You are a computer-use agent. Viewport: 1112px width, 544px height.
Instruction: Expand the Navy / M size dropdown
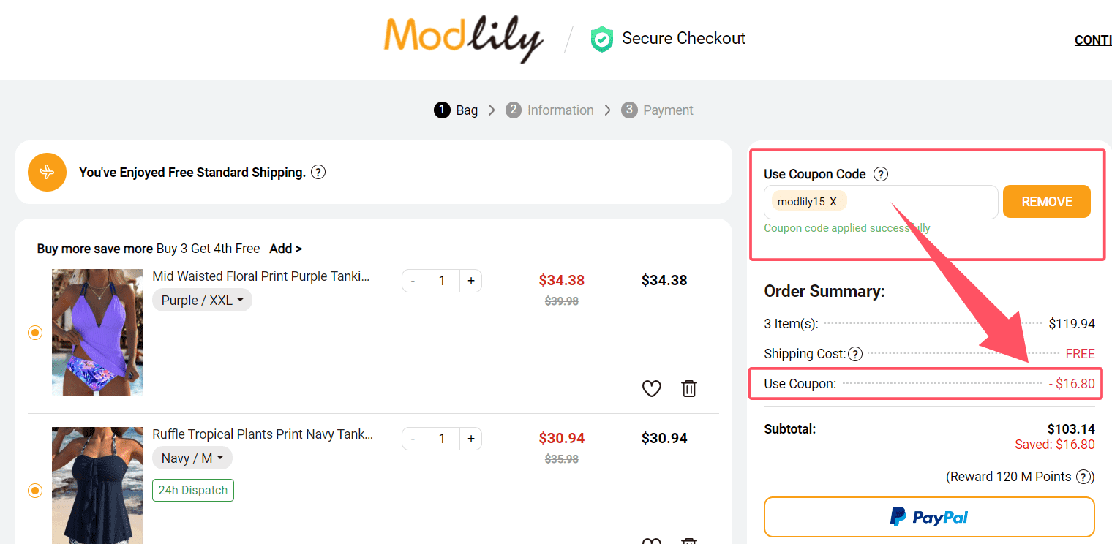point(192,458)
